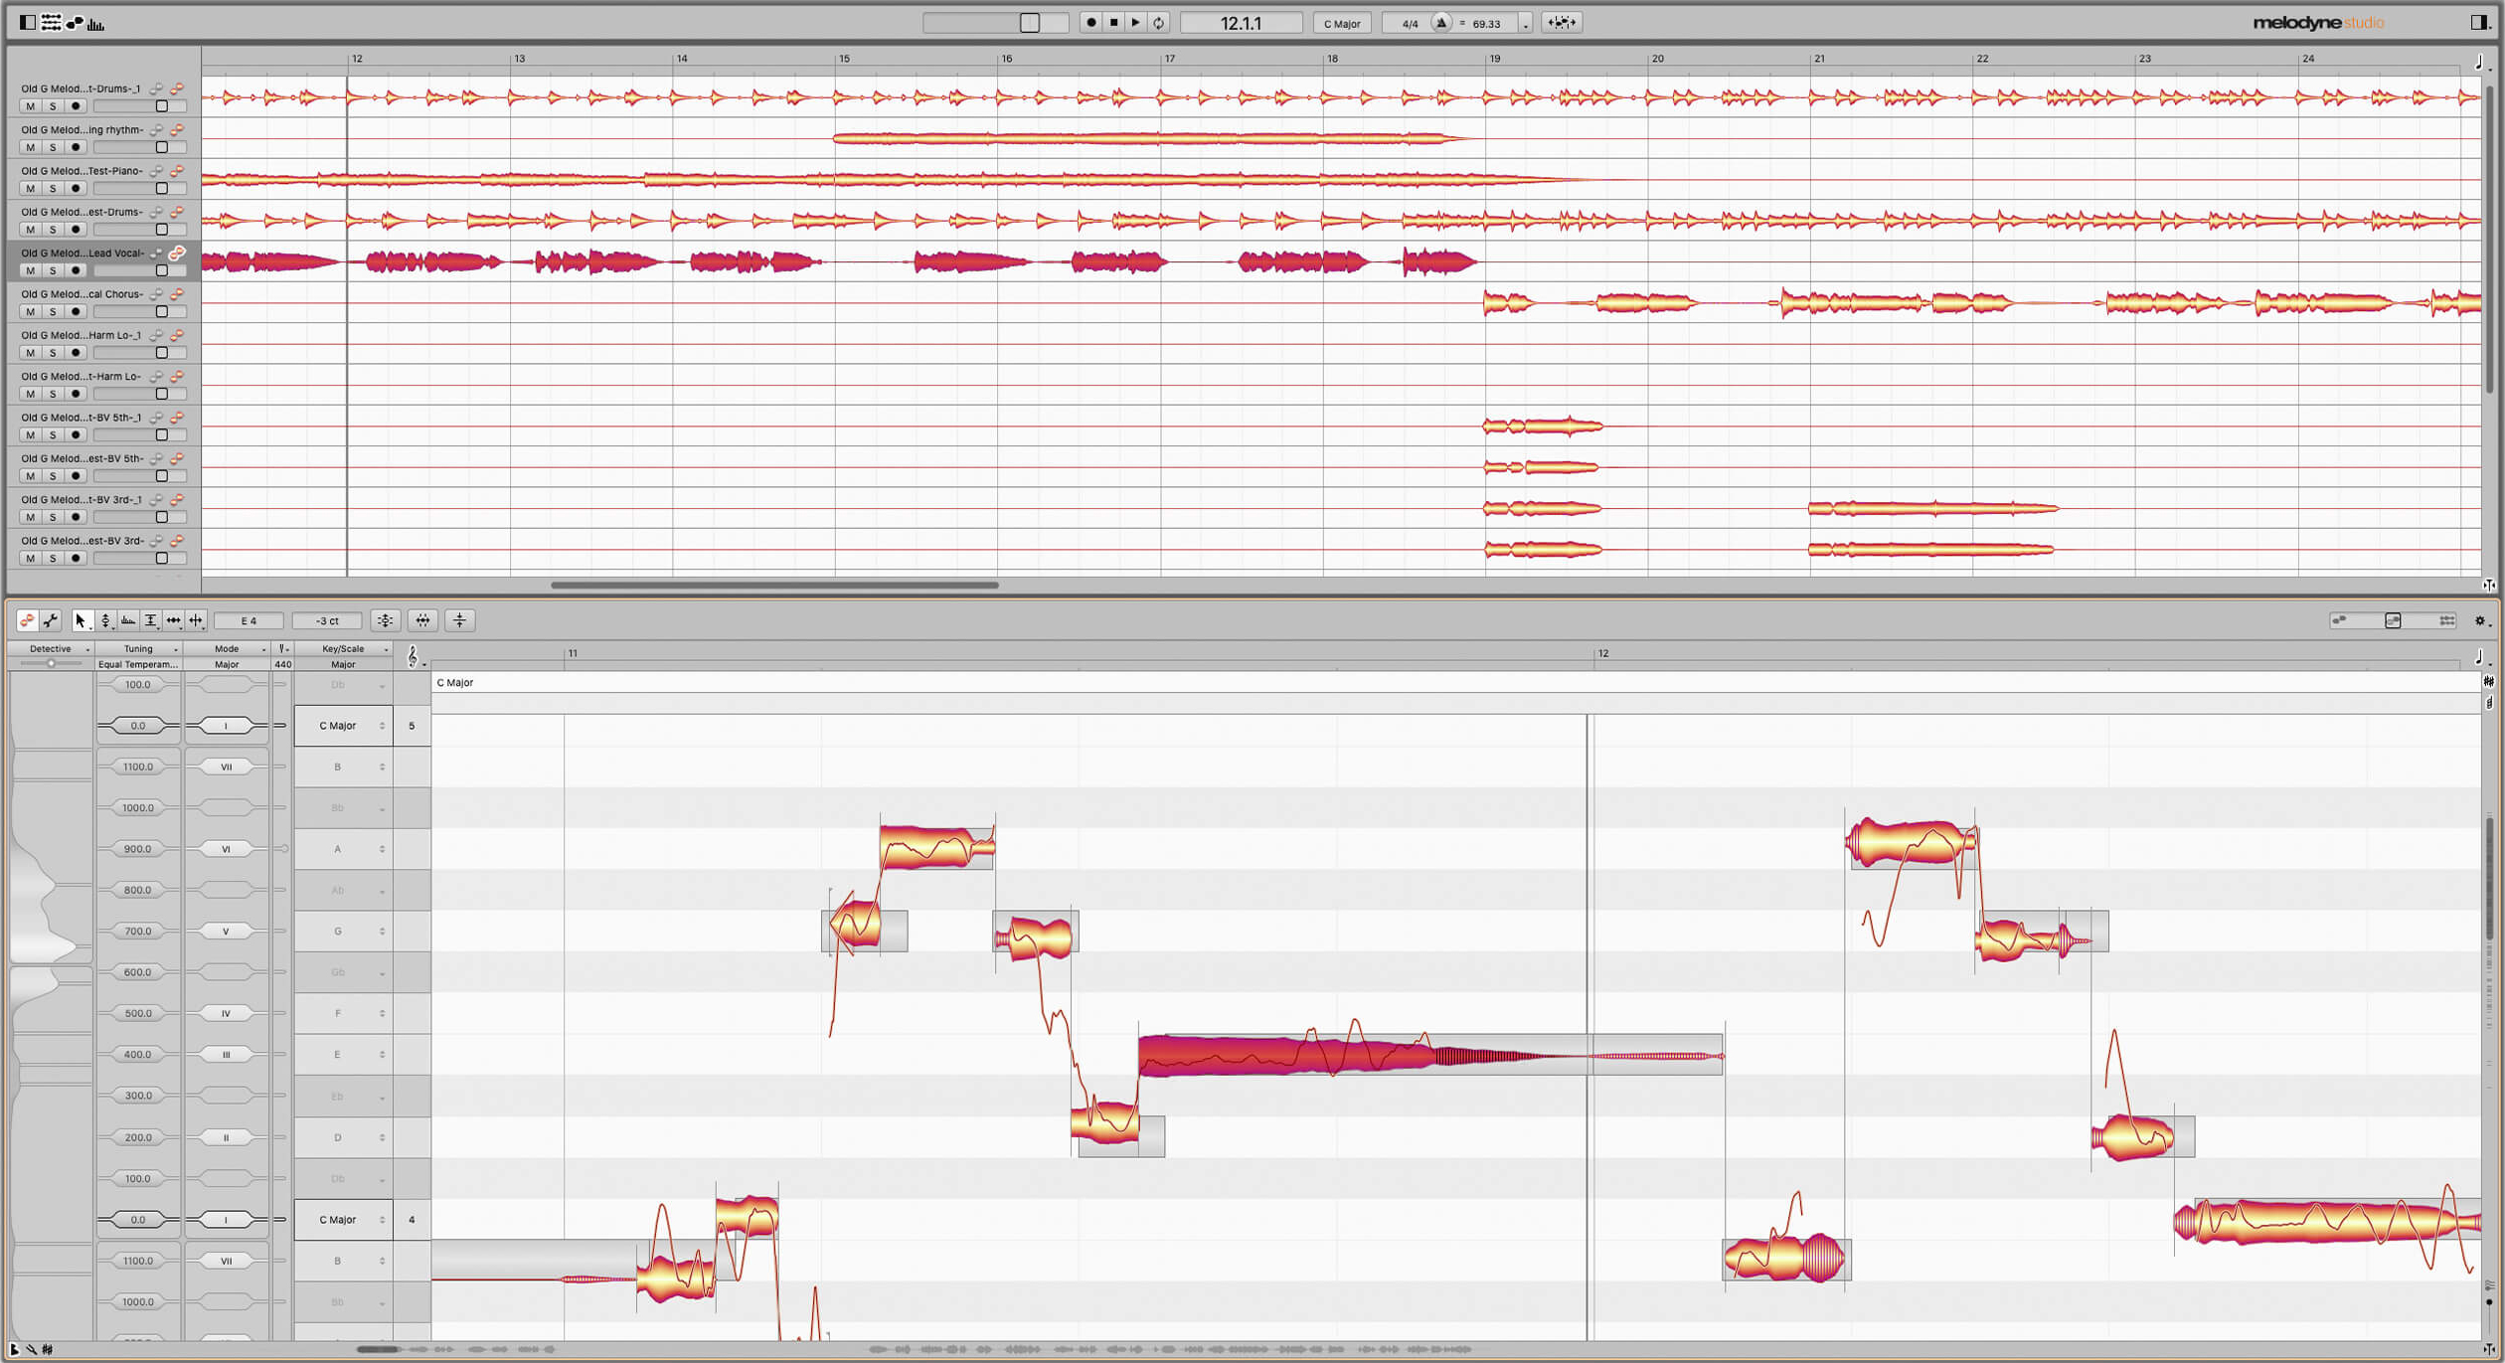Mute the Lead Vocal track
The height and width of the screenshot is (1363, 2505).
click(30, 270)
